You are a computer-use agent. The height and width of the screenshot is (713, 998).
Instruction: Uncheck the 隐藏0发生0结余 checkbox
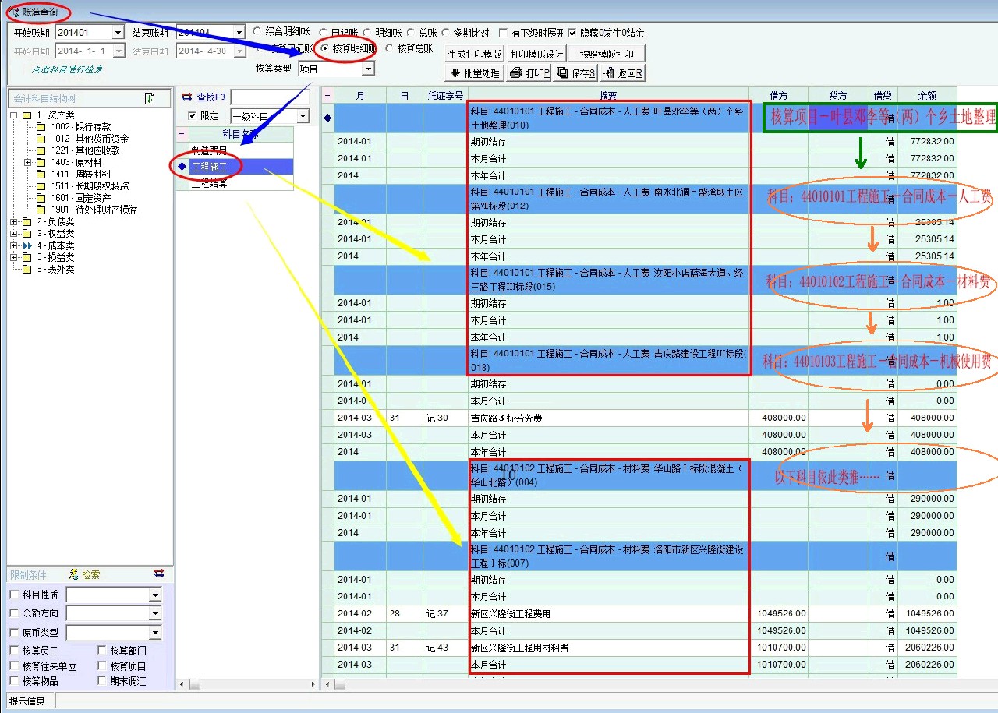(573, 33)
